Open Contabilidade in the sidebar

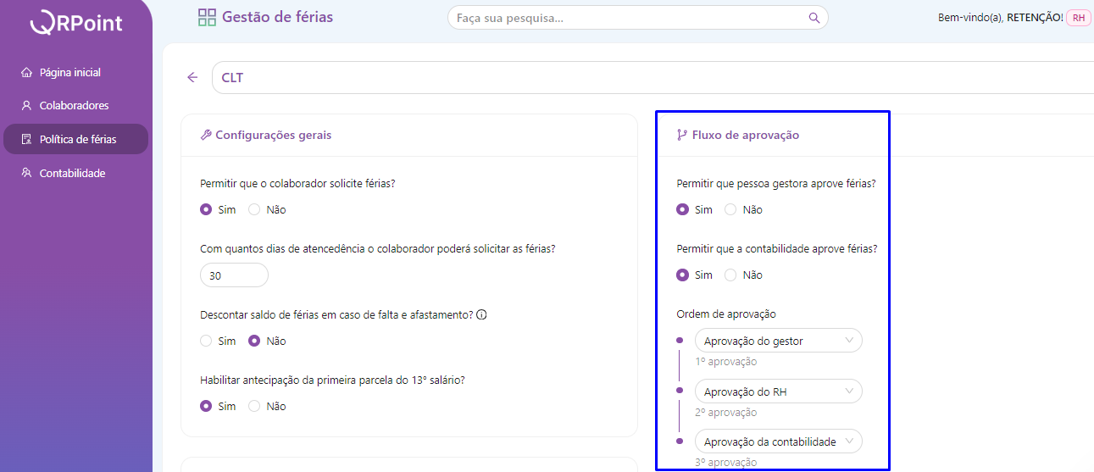point(72,173)
